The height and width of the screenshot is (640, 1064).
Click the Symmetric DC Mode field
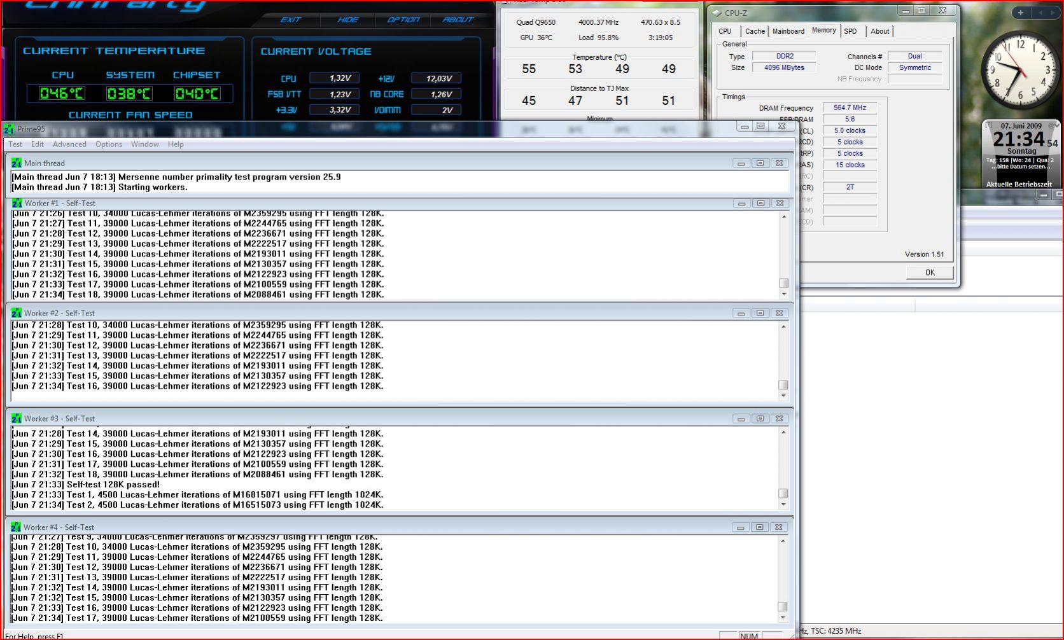915,67
